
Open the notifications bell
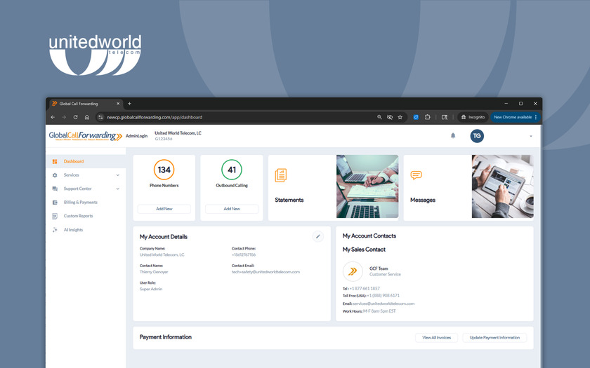pyautogui.click(x=453, y=135)
